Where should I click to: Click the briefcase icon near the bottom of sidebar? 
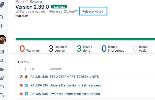pyautogui.click(x=2, y=86)
